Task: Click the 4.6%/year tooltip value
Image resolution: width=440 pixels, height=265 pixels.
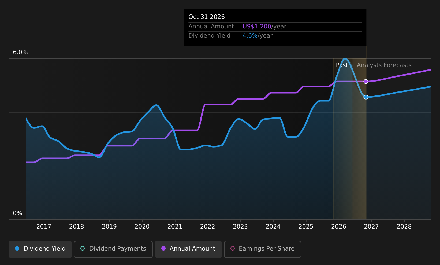Action: tap(258, 36)
